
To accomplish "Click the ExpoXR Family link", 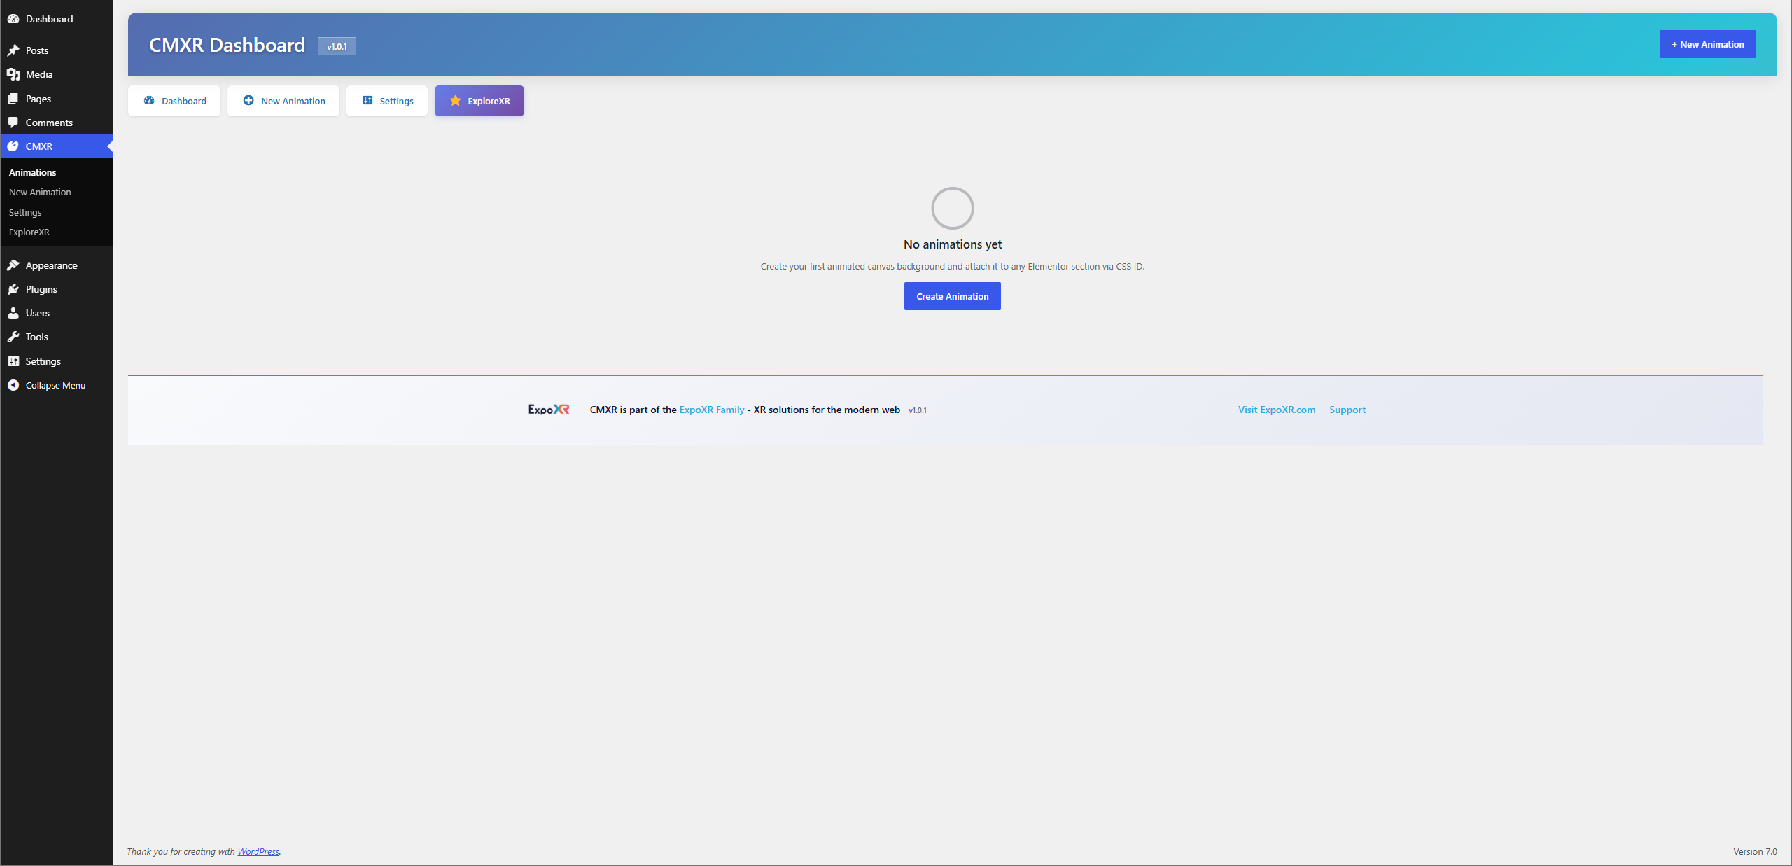I will click(712, 410).
